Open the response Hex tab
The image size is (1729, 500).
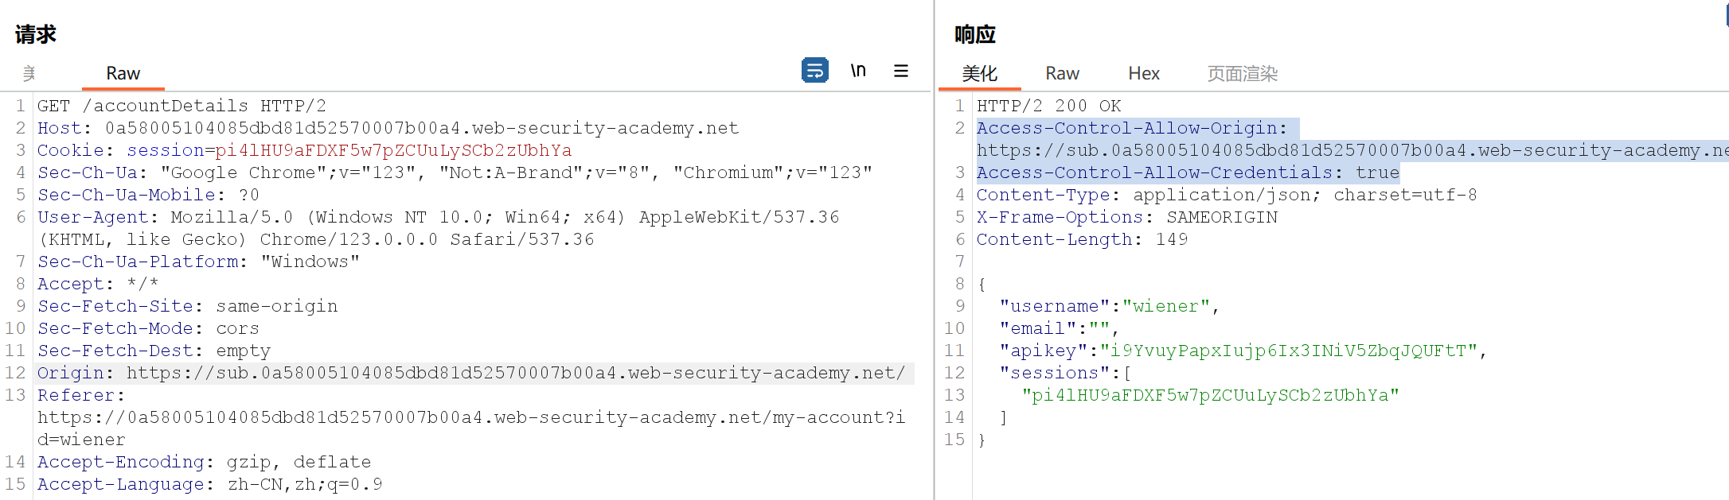click(1144, 73)
